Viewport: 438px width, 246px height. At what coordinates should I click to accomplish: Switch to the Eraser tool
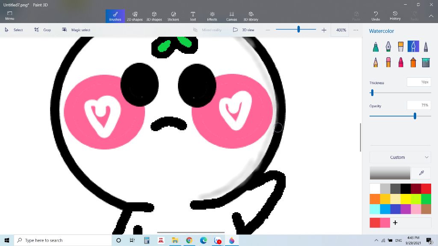pyautogui.click(x=388, y=62)
